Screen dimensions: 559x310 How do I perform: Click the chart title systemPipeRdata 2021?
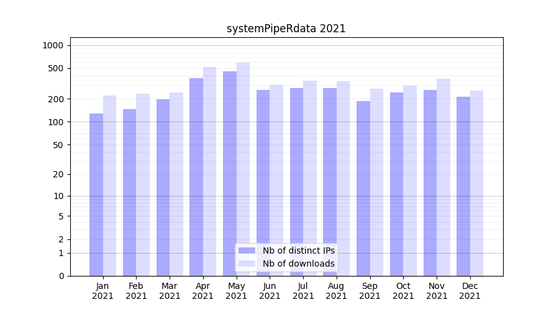286,29
